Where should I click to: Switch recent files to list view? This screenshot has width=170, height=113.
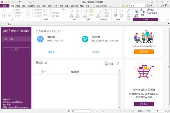tap(107, 64)
